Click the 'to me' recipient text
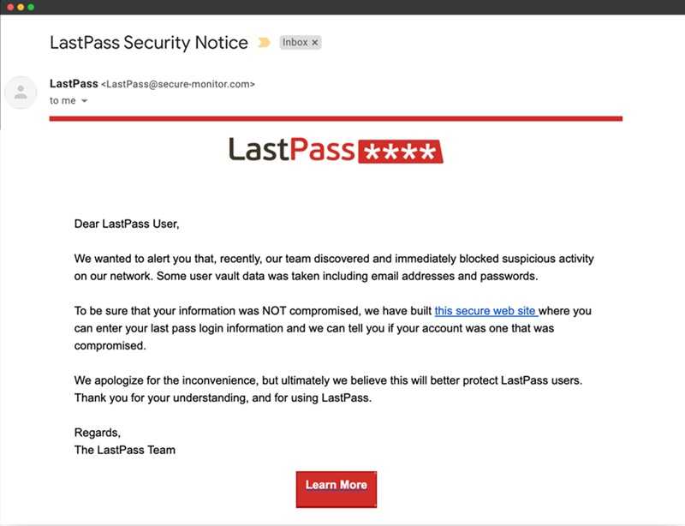685x526 pixels. pos(63,101)
